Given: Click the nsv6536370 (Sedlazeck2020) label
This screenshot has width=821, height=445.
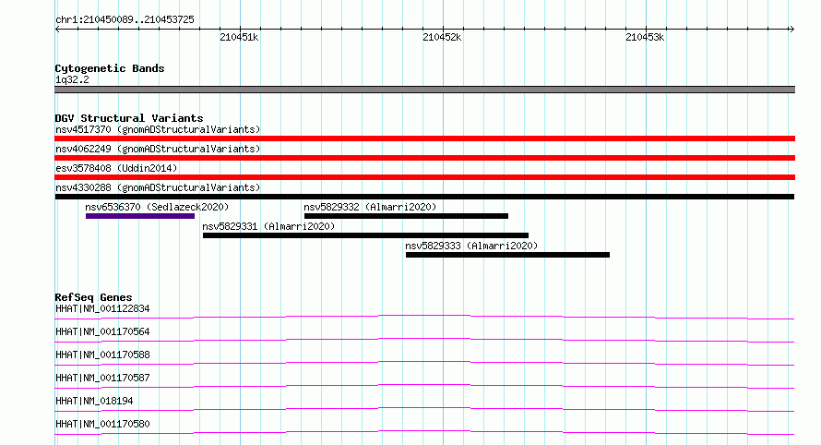Looking at the screenshot, I should [157, 207].
